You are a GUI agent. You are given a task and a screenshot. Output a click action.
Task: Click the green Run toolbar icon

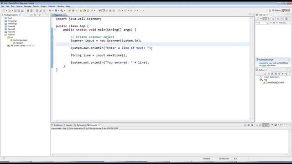pyautogui.click(x=56, y=10)
